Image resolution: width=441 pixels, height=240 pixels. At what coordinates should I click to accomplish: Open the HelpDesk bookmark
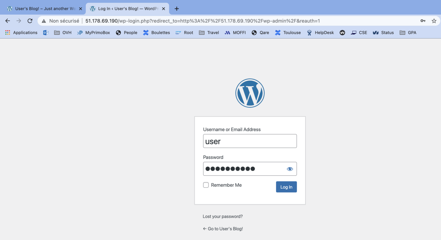(320, 32)
